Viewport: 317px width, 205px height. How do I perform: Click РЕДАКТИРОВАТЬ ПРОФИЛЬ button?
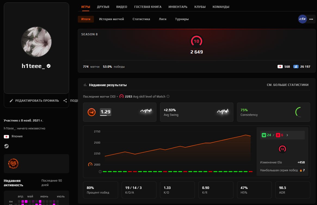tap(34, 101)
